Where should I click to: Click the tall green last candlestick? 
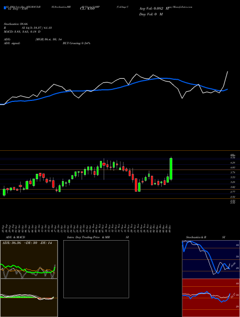(171, 169)
